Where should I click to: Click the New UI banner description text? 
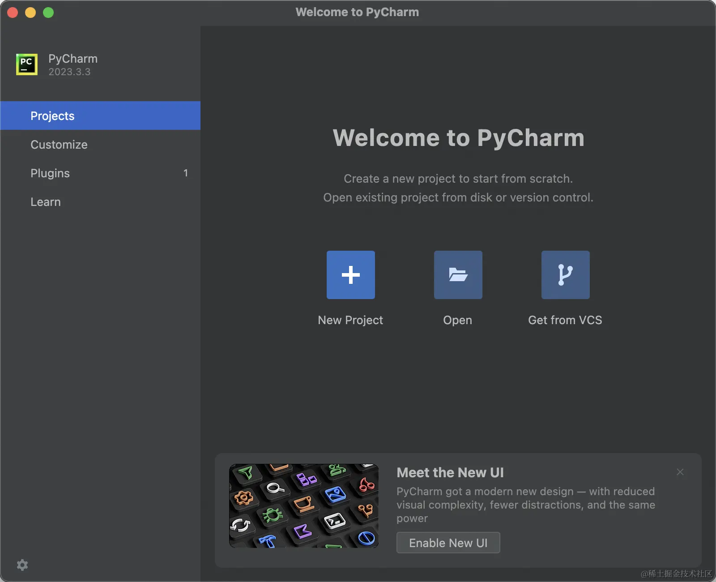[x=526, y=505]
